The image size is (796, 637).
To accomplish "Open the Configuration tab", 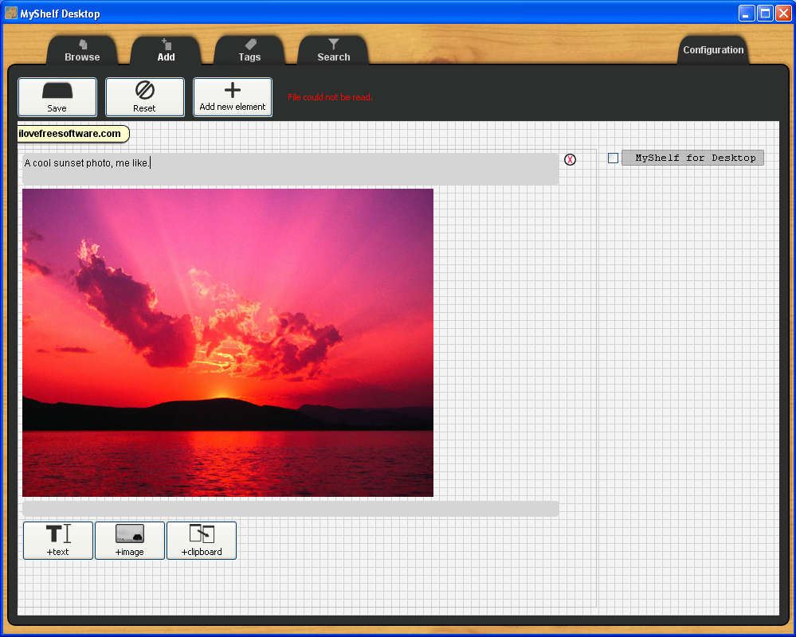I will [713, 50].
